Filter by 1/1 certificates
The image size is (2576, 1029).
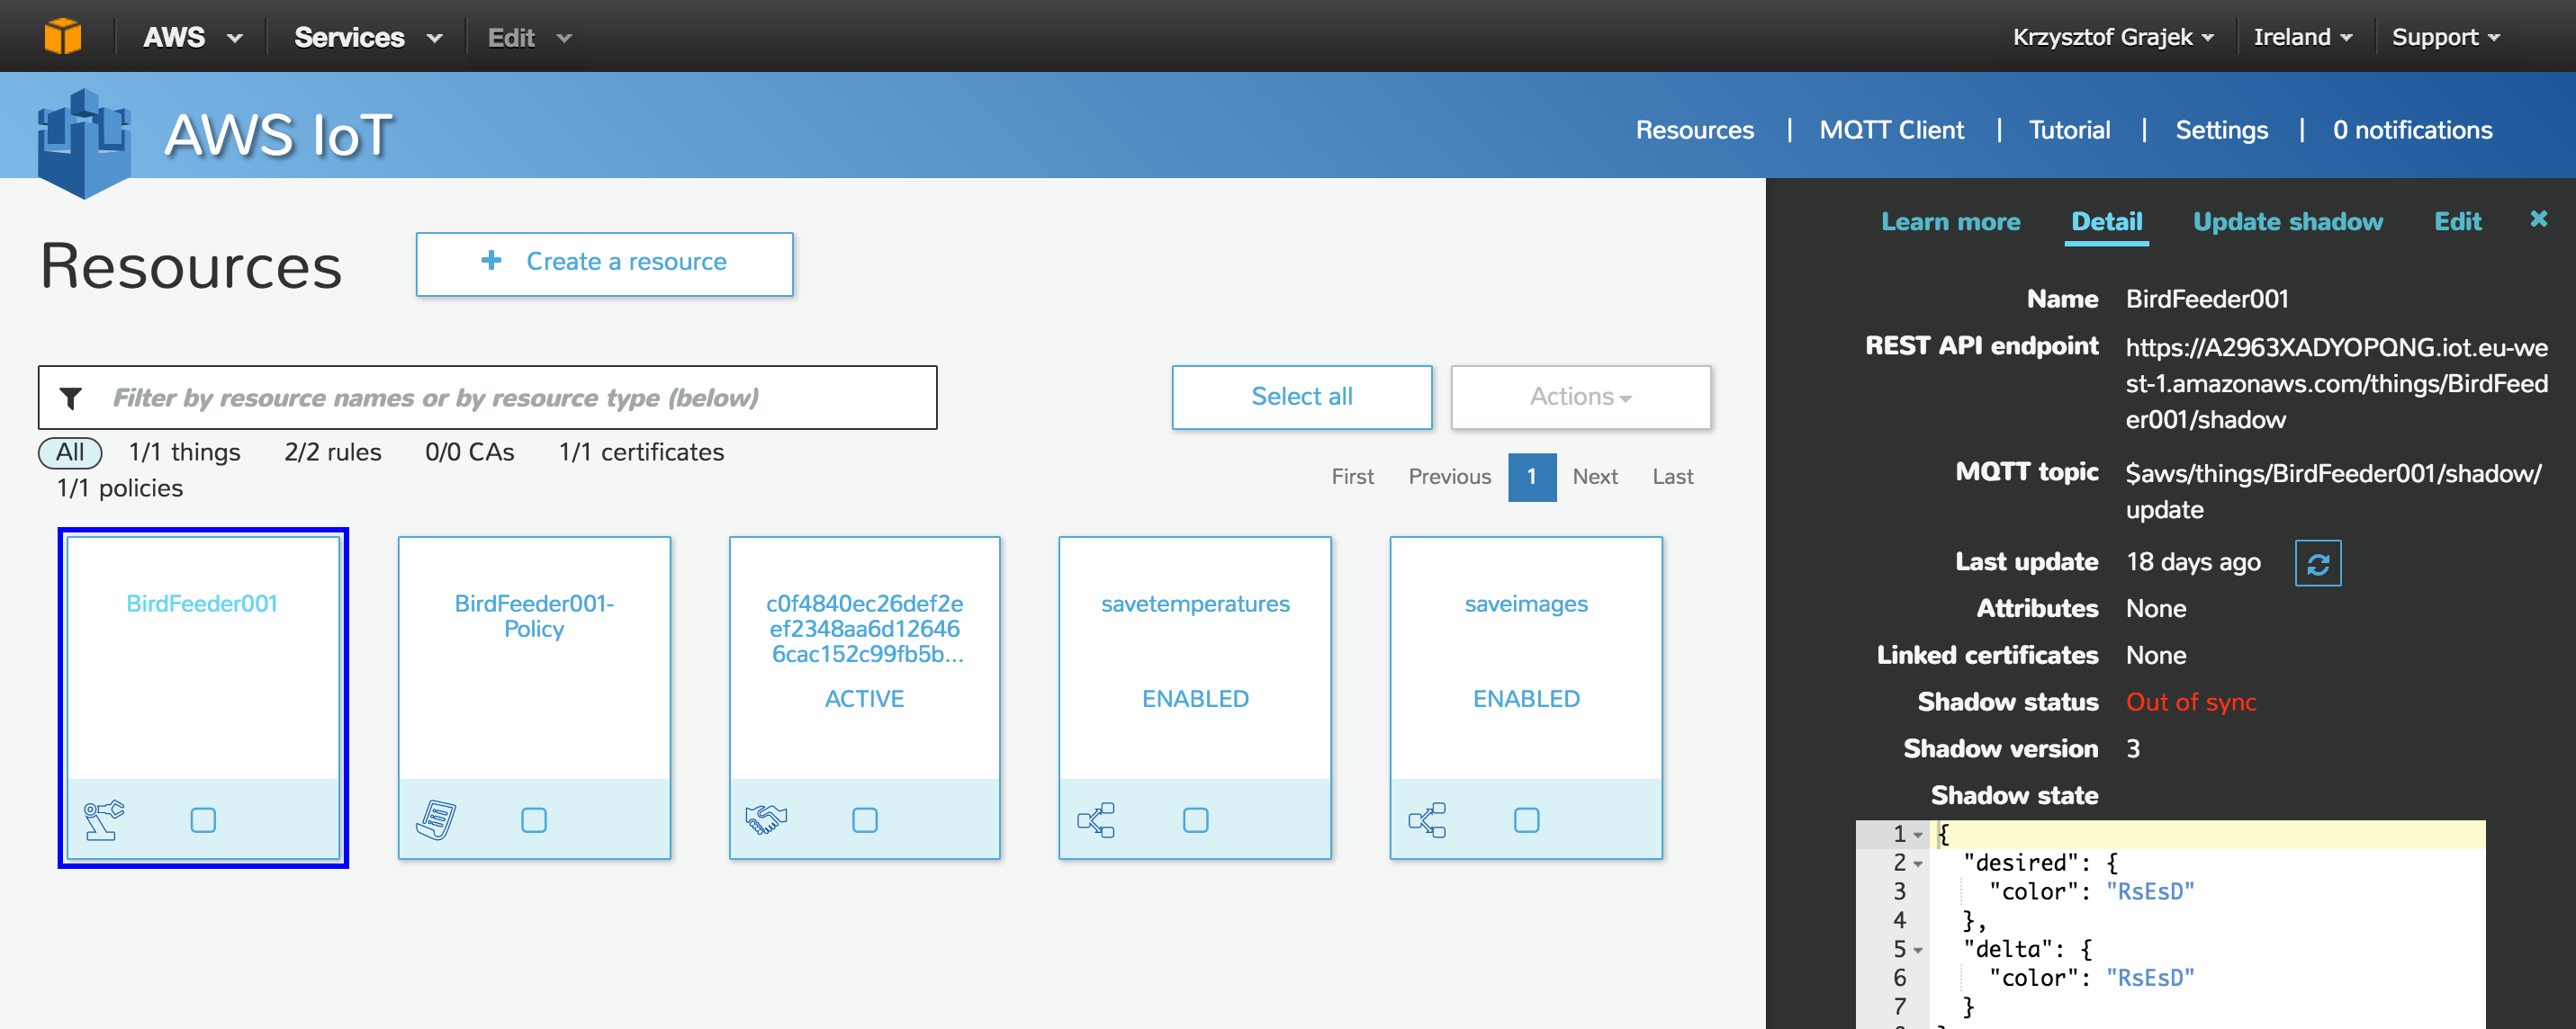coord(641,452)
